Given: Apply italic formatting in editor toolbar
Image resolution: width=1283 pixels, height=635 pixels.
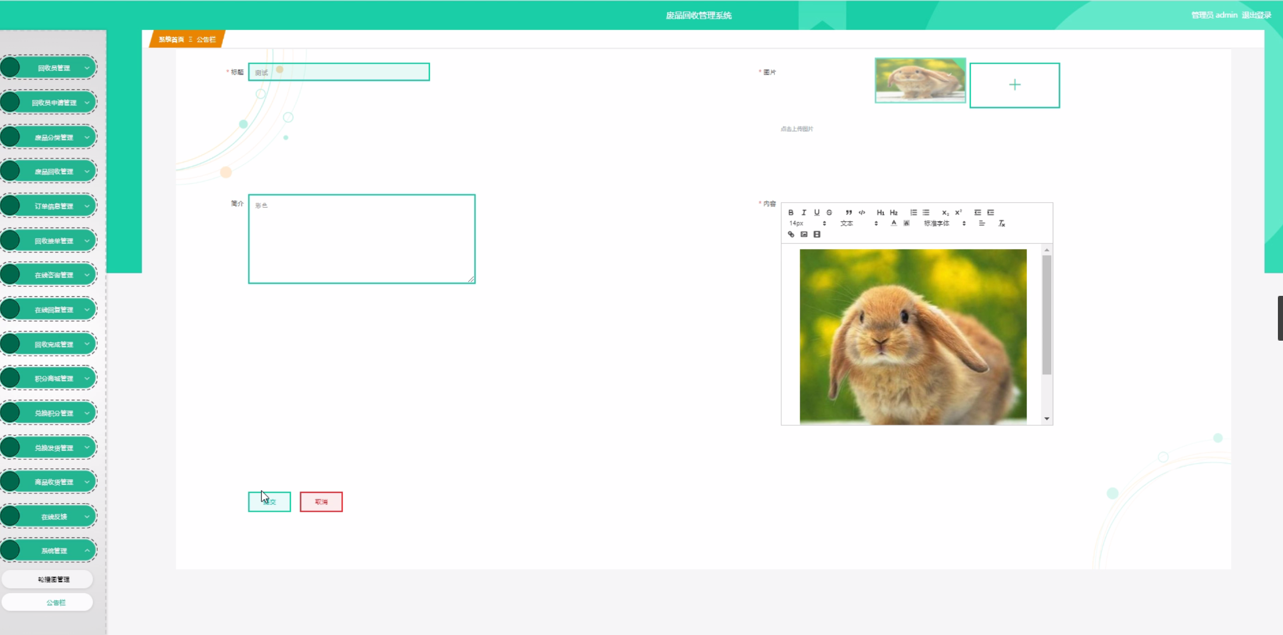Looking at the screenshot, I should 804,212.
